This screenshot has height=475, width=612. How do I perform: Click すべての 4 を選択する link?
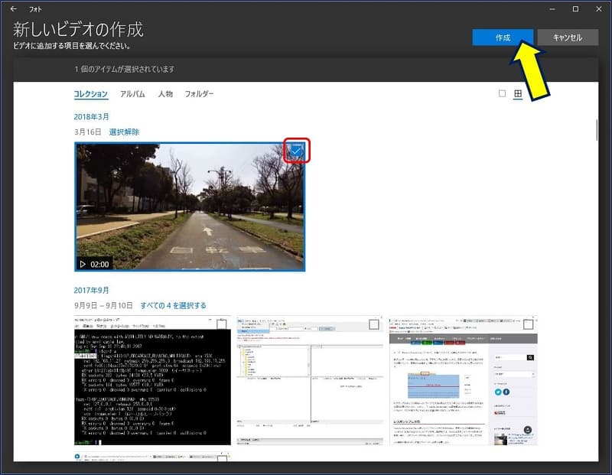[x=173, y=305]
